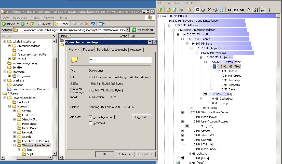The image size is (282, 164).
Task: Sort TreeSize by size with 1-9 icon
Action: tap(263, 10)
